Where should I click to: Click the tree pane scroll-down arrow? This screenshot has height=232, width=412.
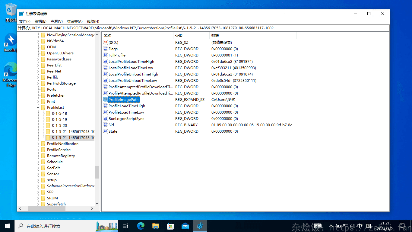[97, 204]
